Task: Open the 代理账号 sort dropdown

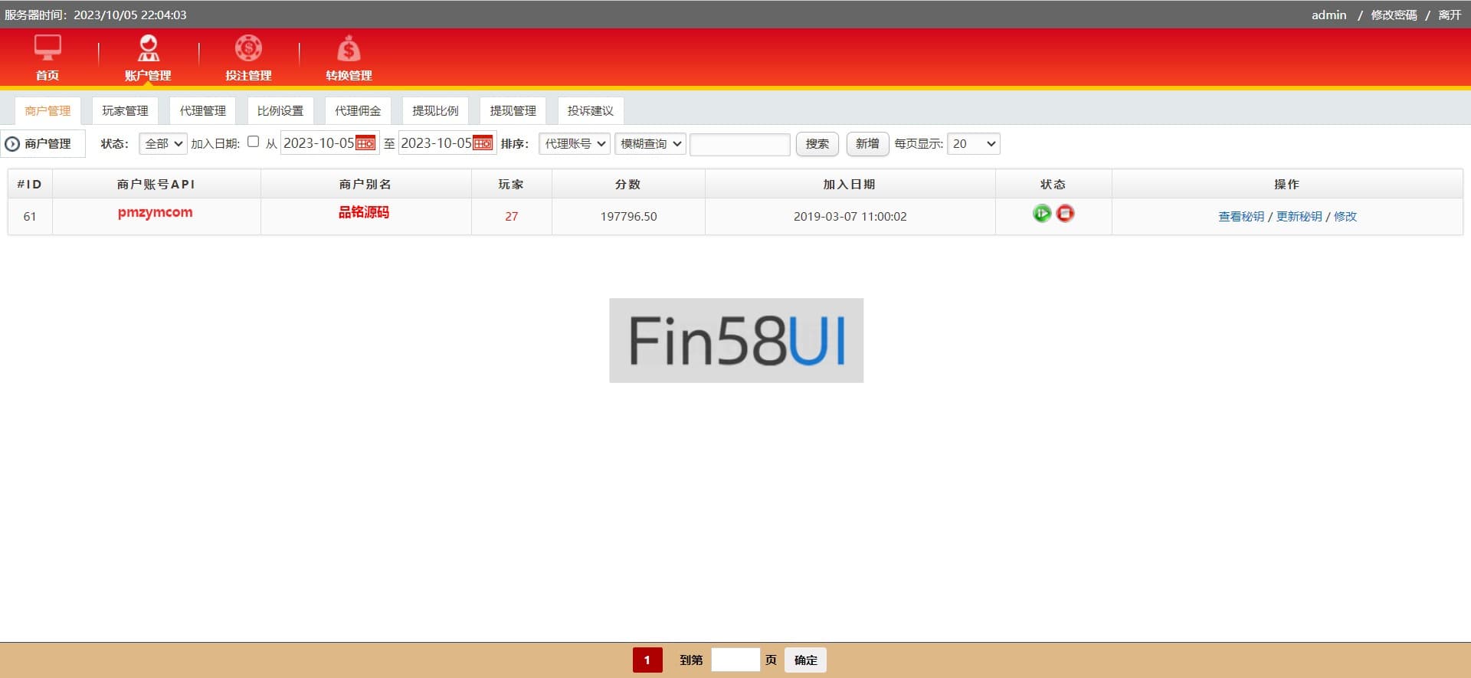Action: click(575, 144)
